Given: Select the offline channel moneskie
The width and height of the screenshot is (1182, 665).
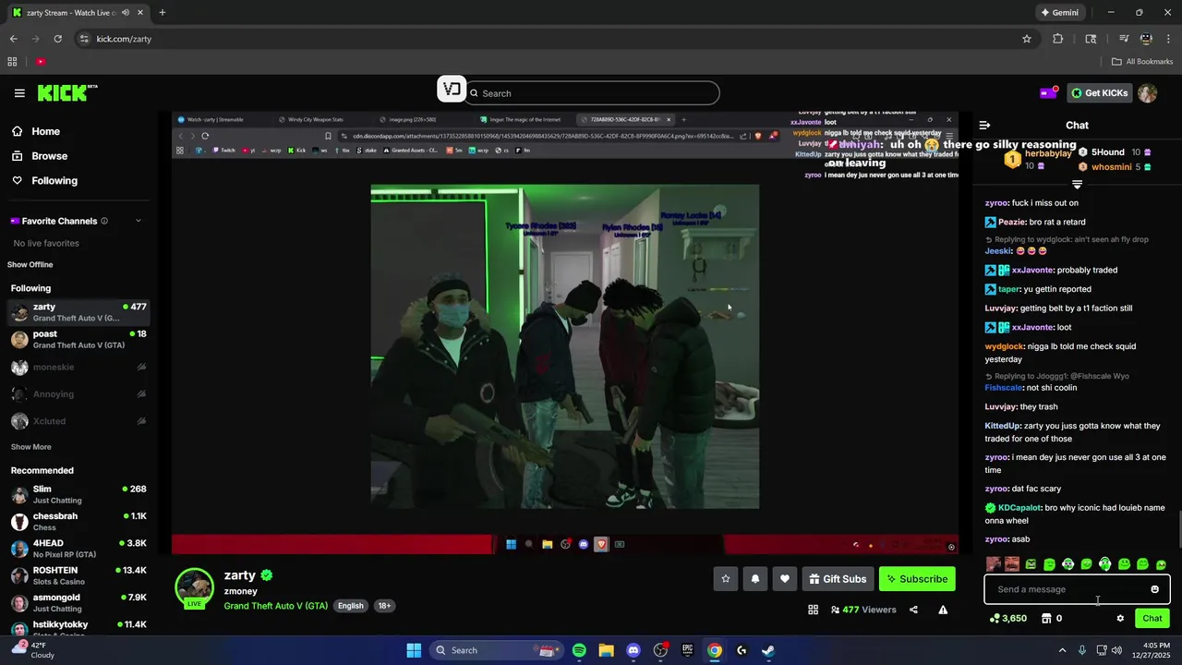Looking at the screenshot, I should click(78, 367).
